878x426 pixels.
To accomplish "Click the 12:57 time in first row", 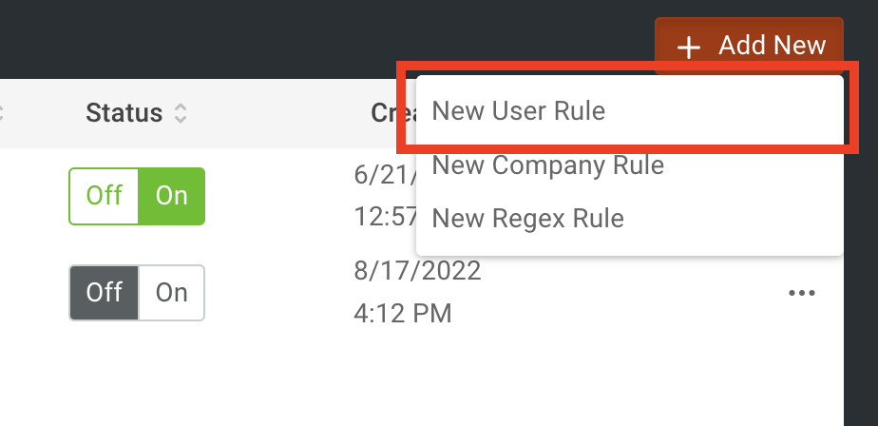I will [385, 217].
